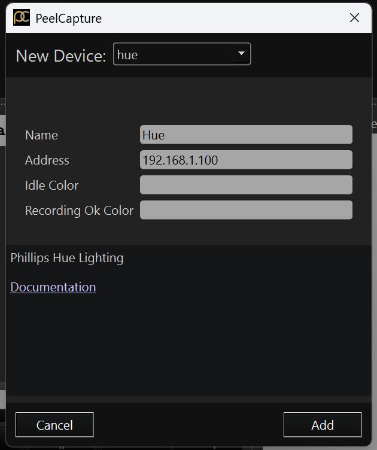Image resolution: width=377 pixels, height=450 pixels.
Task: Add the Hue device
Action: [x=323, y=425]
